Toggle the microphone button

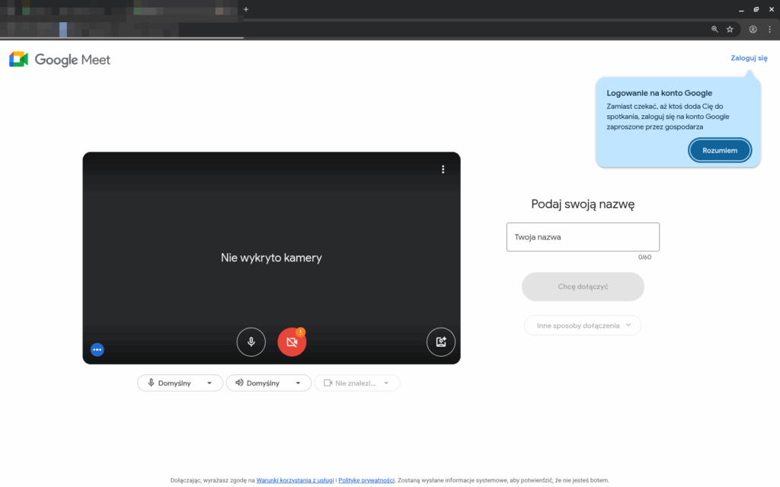(251, 342)
